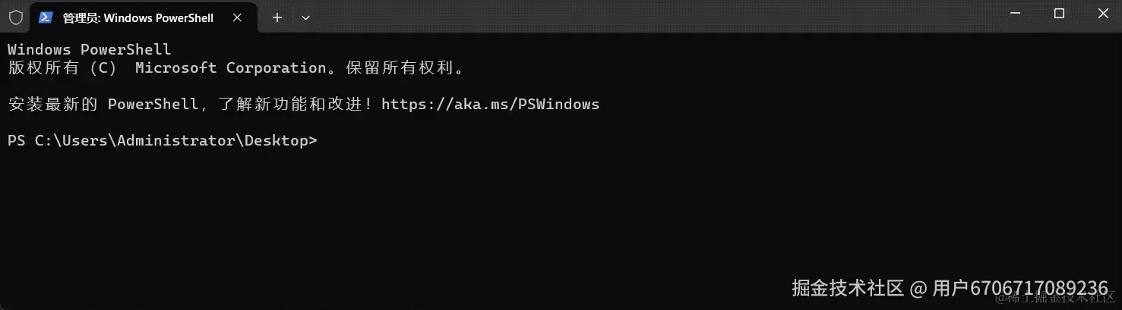Click the PowerShell icon in the tab
Viewport: 1122px width, 310px height.
[x=46, y=17]
